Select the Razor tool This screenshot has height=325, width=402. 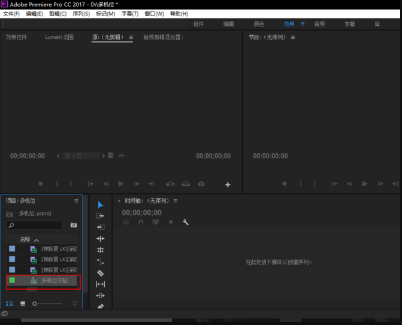[100, 273]
